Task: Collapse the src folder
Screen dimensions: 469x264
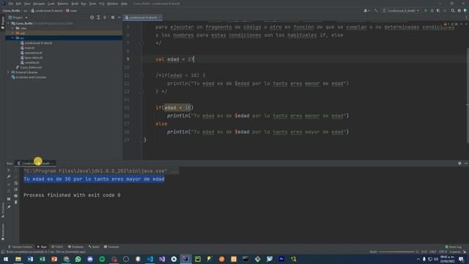Action: 13,38
